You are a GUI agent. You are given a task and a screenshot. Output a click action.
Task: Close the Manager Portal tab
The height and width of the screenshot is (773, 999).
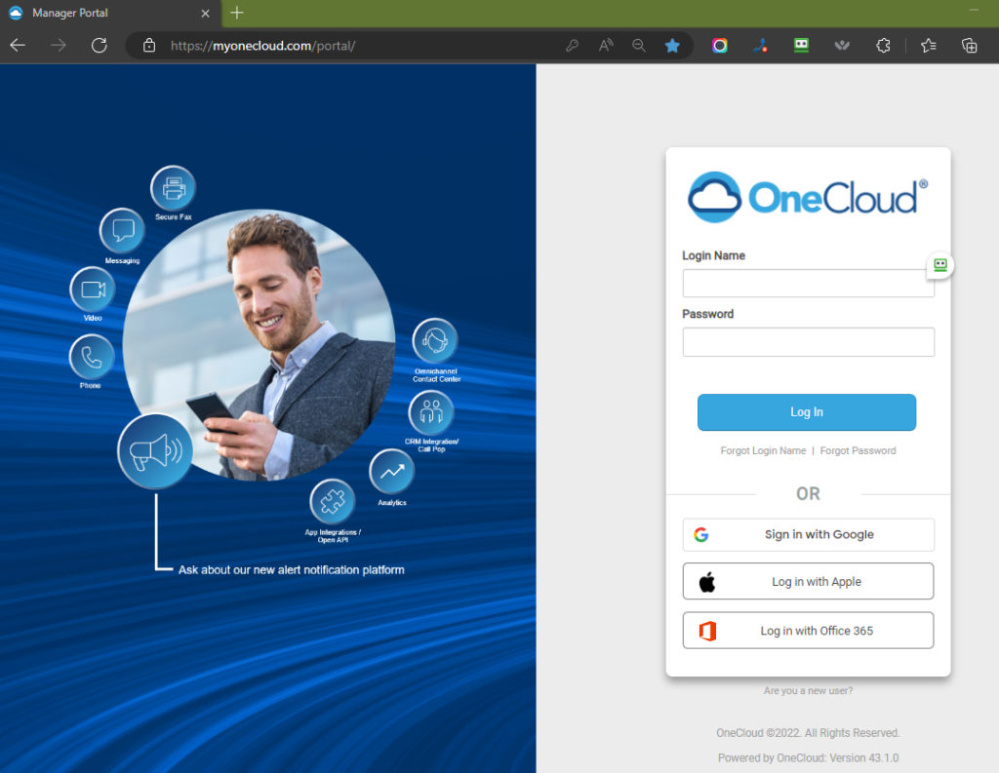pyautogui.click(x=205, y=14)
